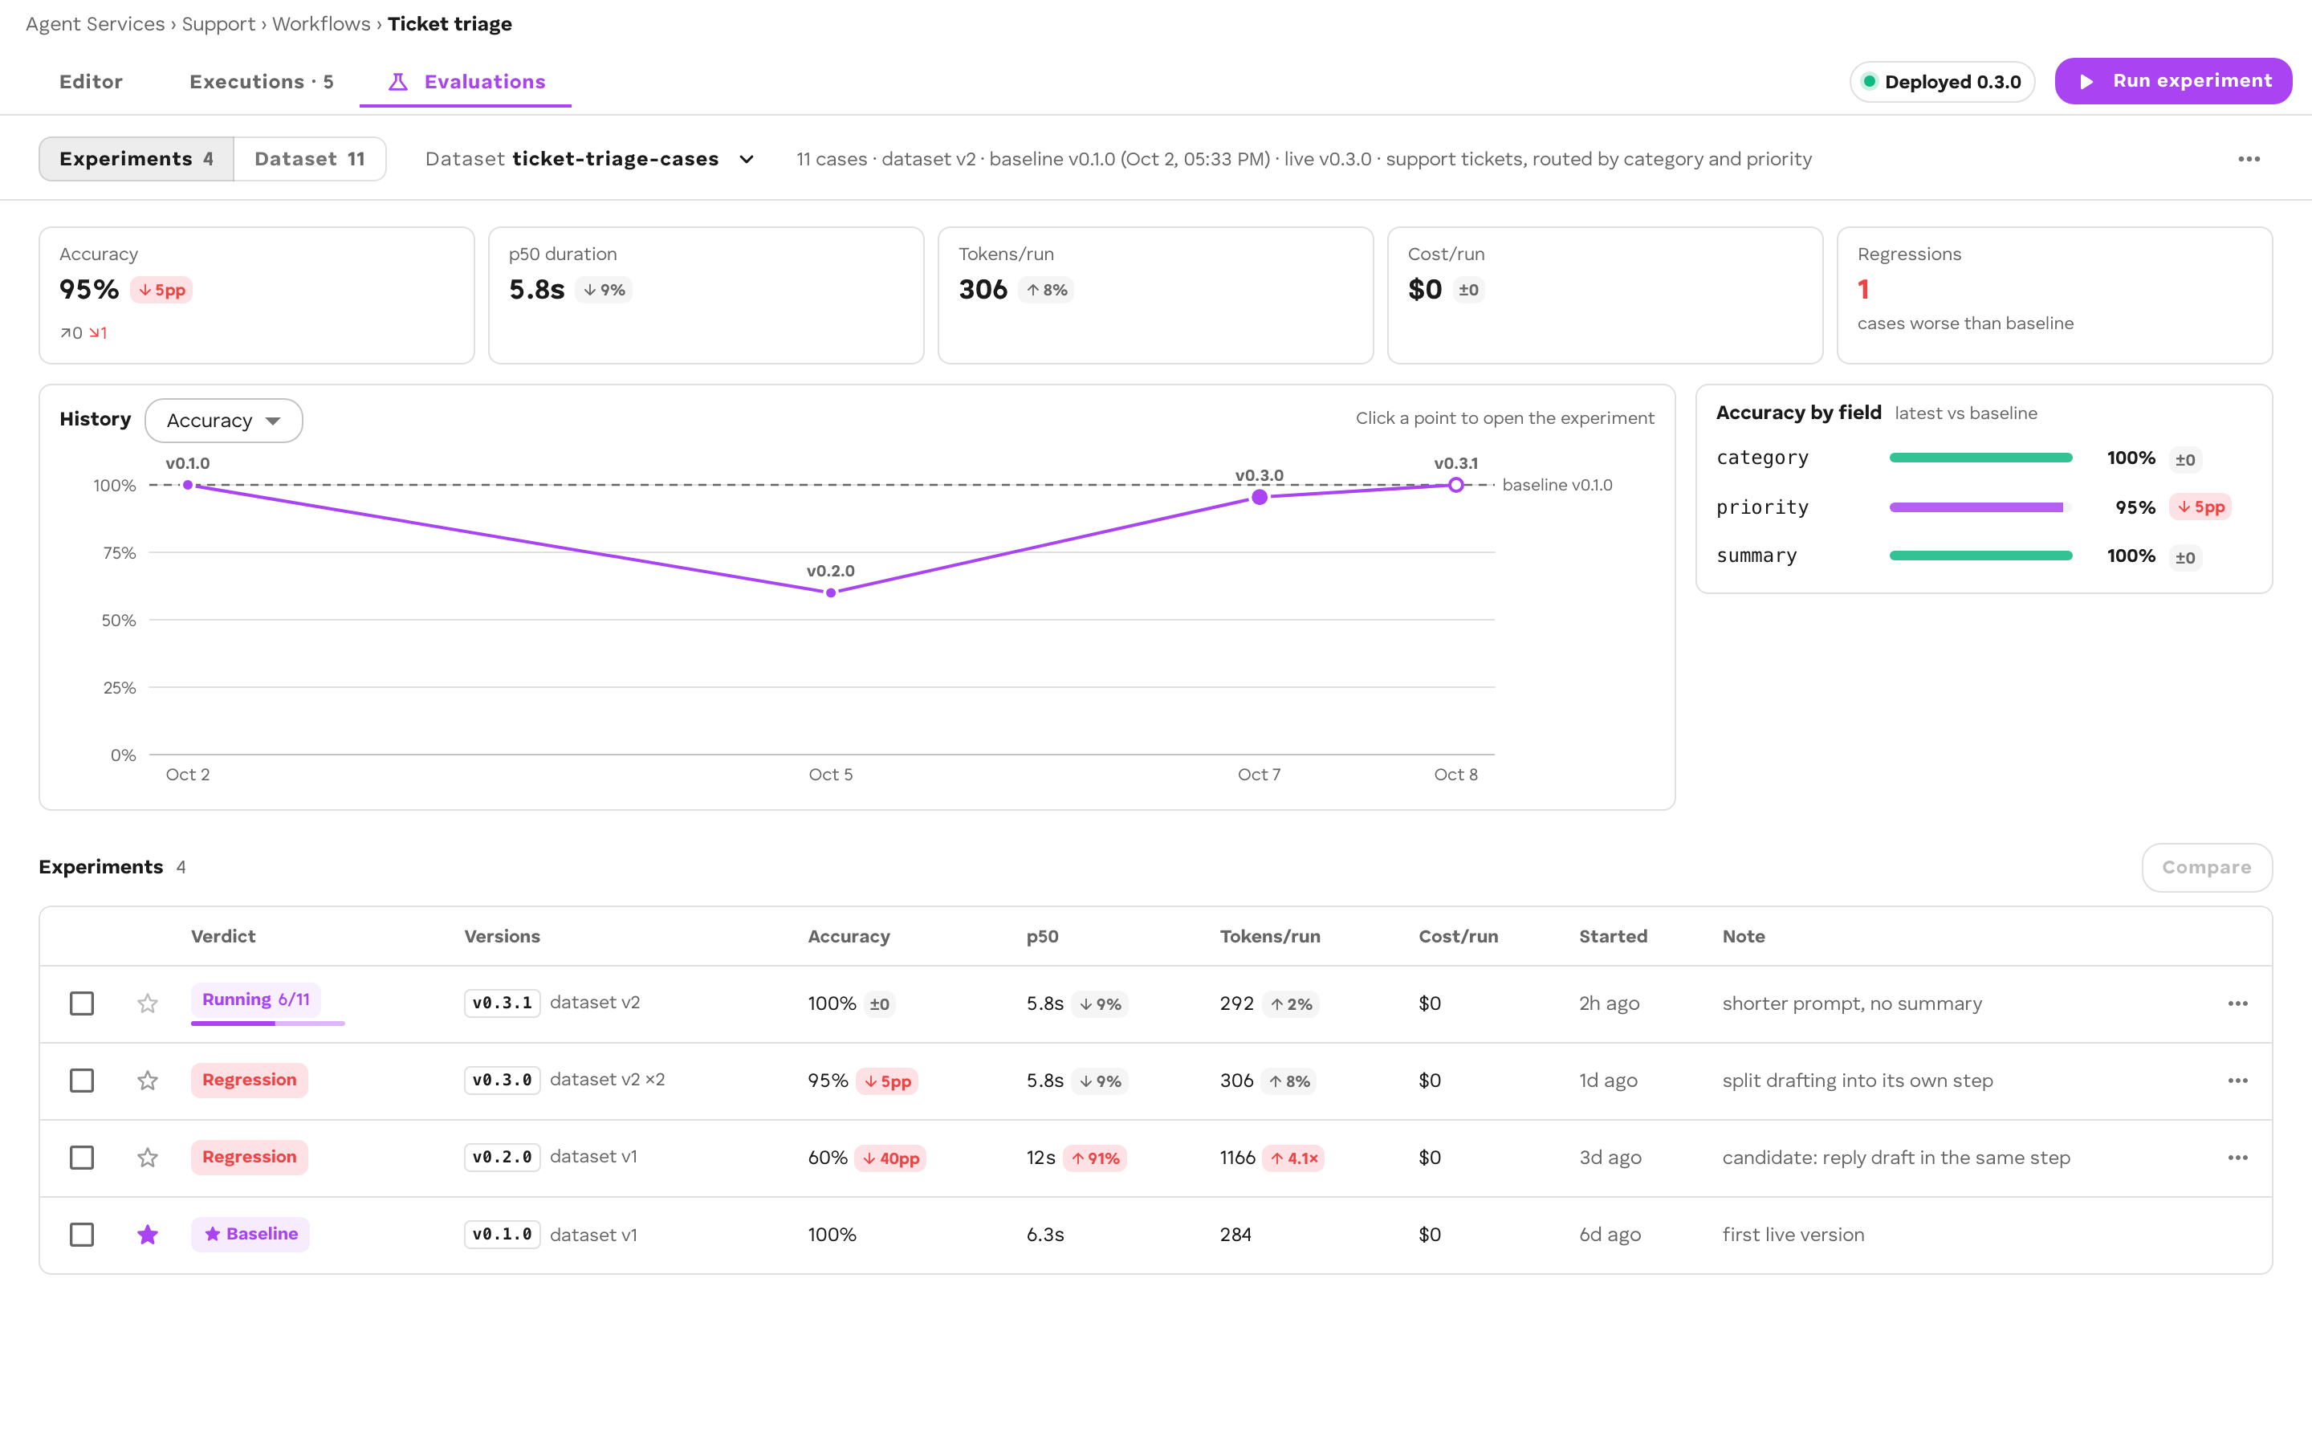
Task: Click the Tokens/run column header
Action: pos(1270,937)
